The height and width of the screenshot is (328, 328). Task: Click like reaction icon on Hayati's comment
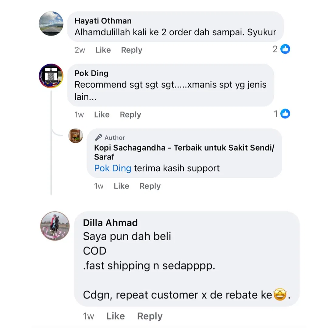tap(285, 49)
